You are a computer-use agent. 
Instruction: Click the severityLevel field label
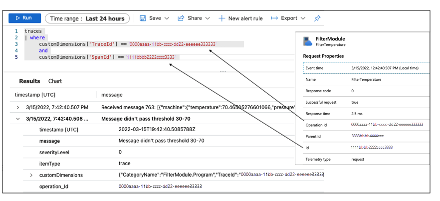[x=54, y=153]
